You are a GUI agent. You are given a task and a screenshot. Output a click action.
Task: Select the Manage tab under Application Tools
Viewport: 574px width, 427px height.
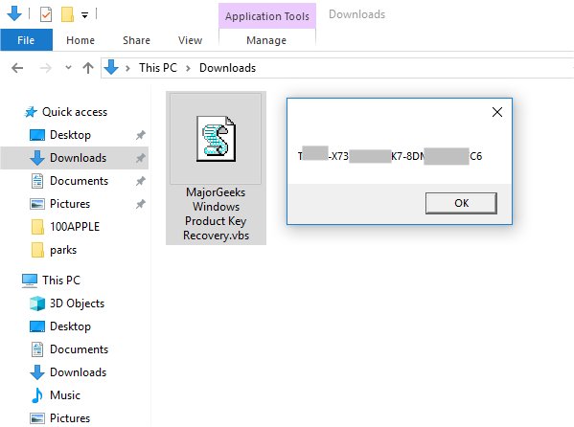266,40
